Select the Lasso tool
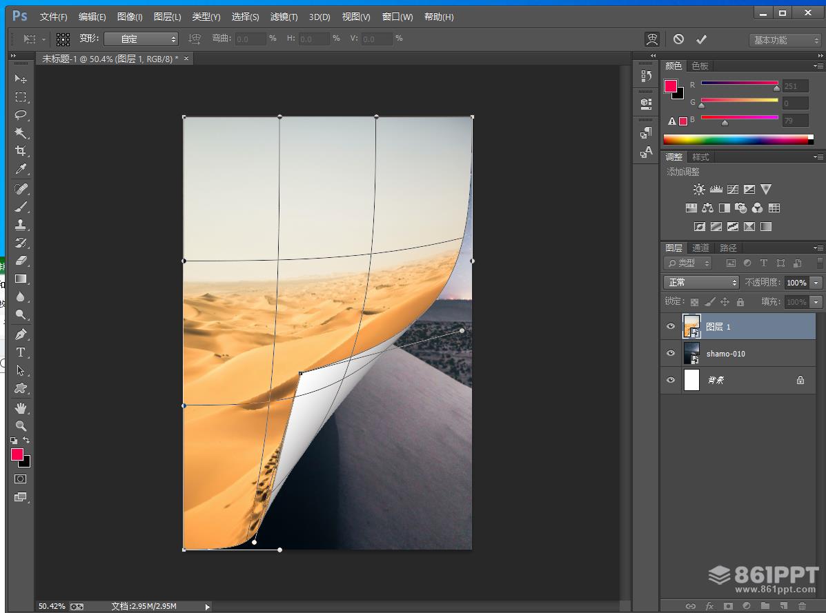 21,114
